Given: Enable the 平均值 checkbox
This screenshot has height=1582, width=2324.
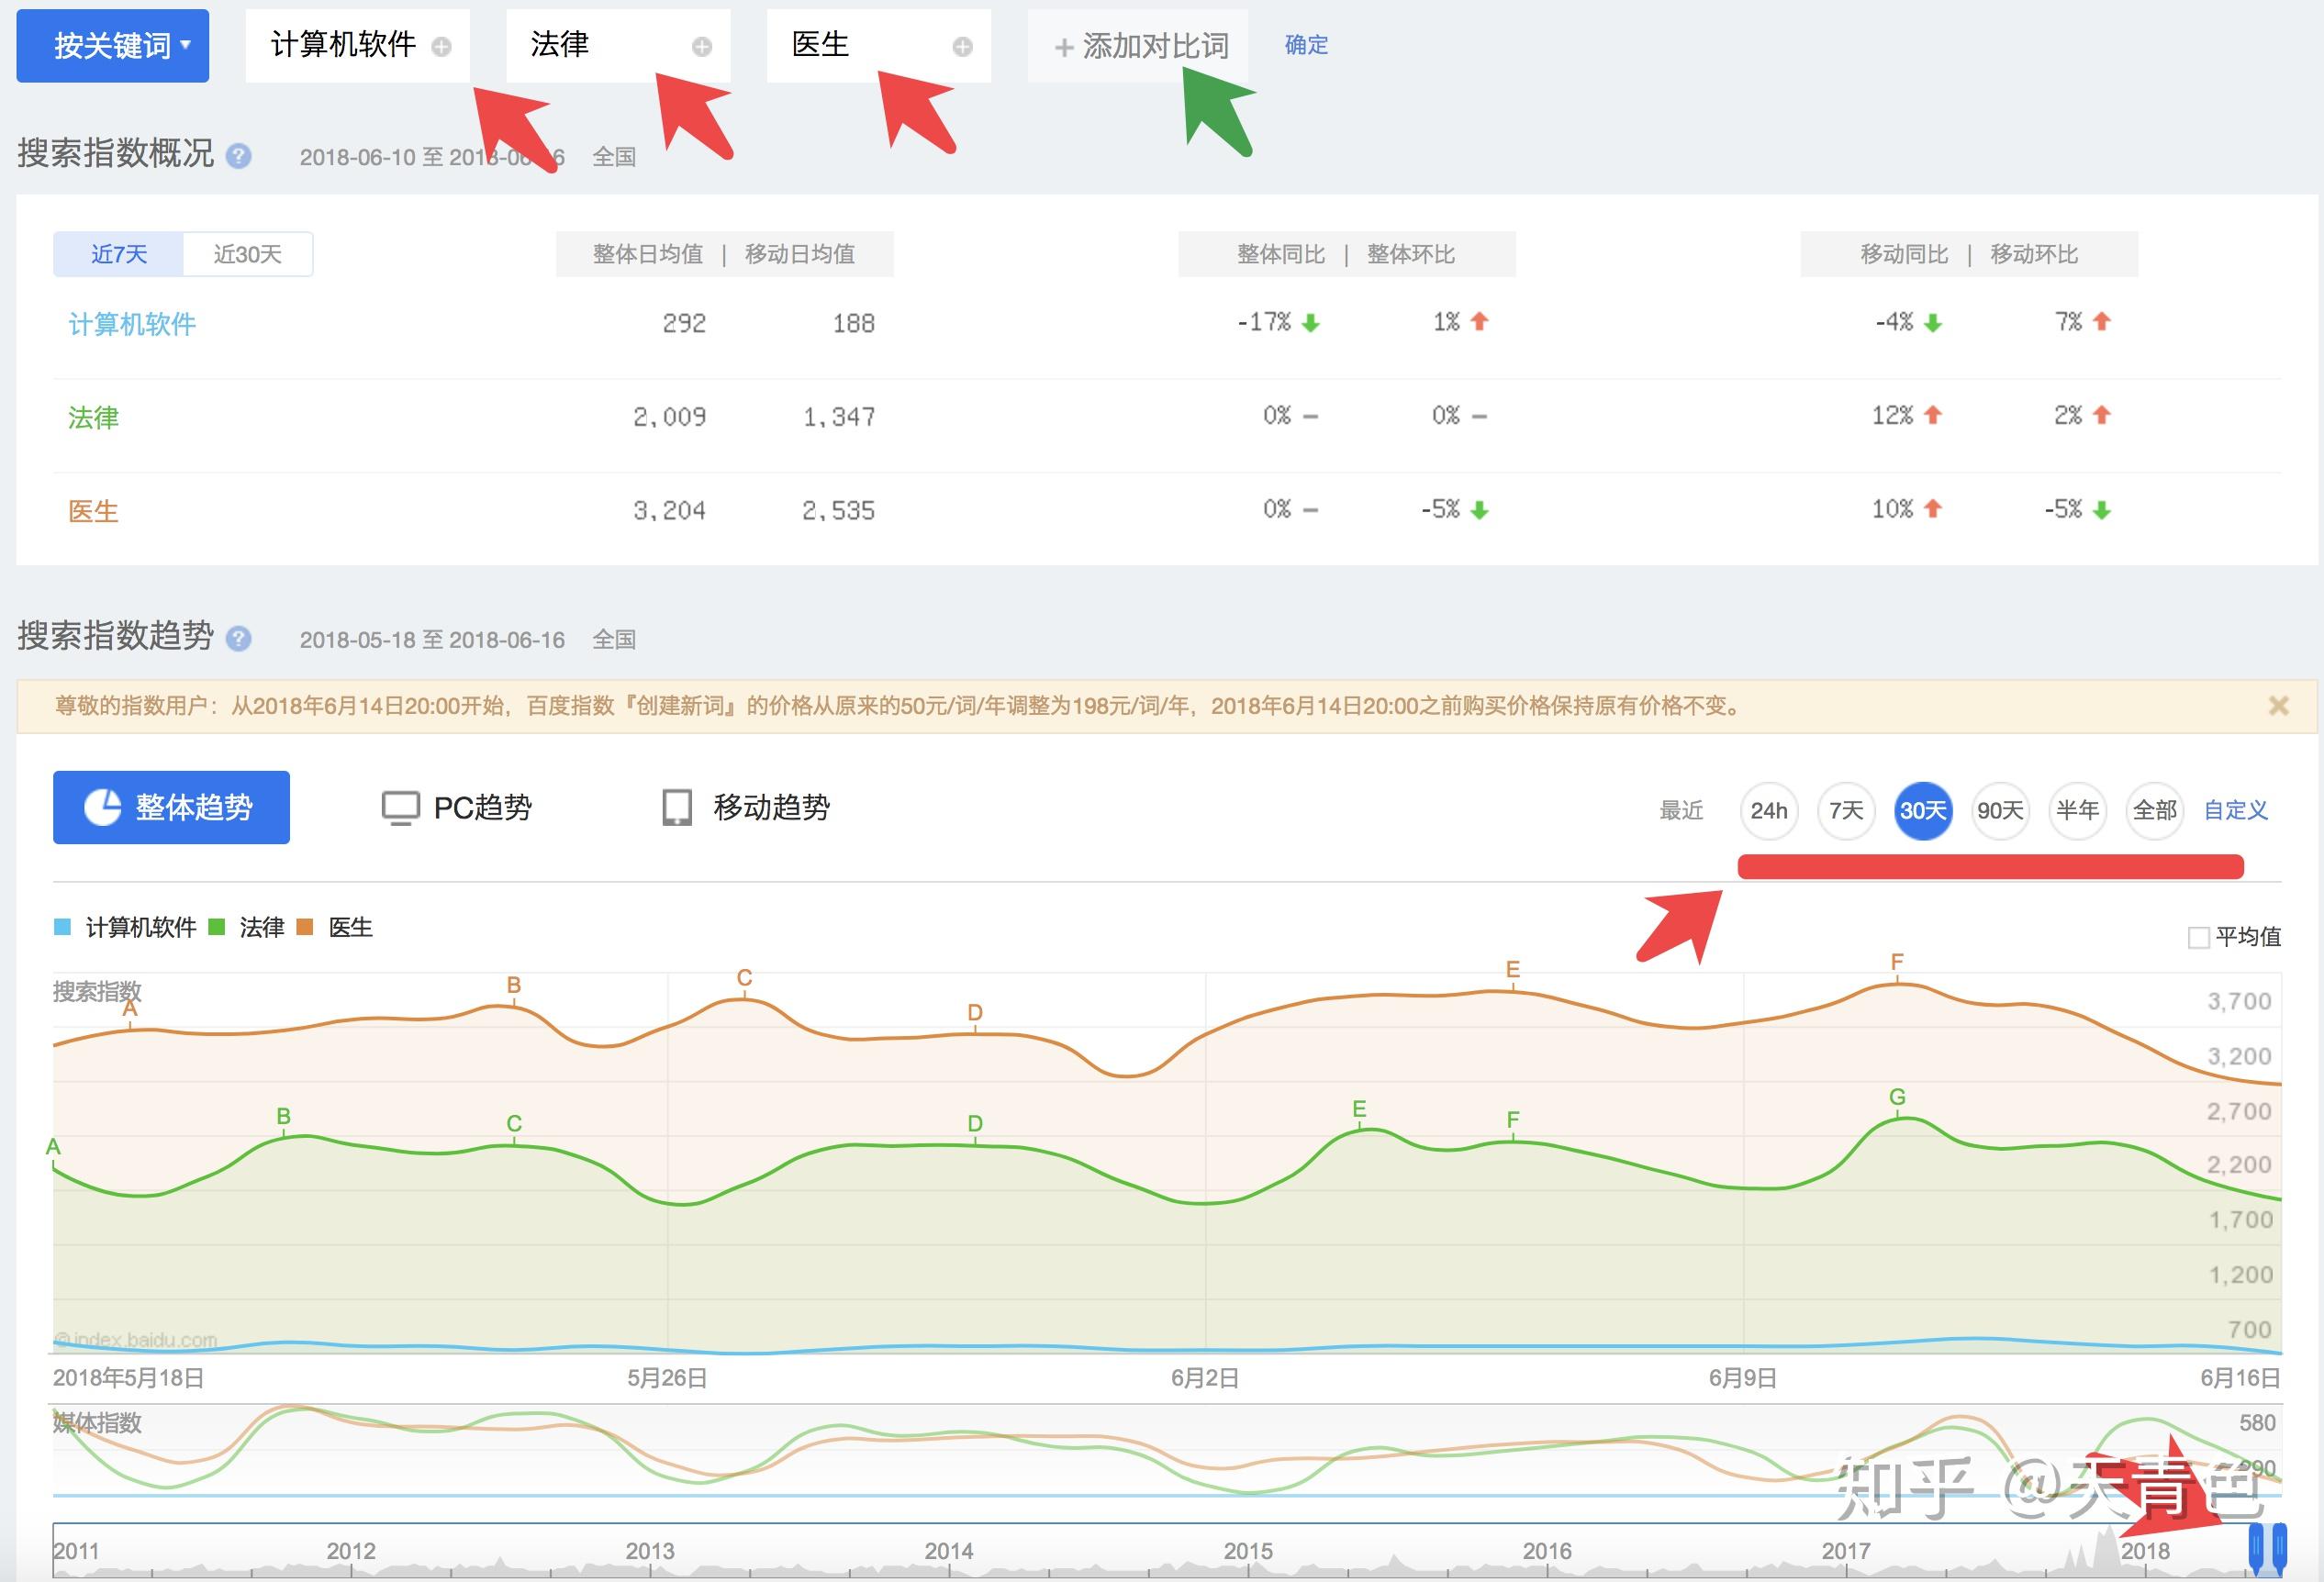Looking at the screenshot, I should pos(2198,937).
